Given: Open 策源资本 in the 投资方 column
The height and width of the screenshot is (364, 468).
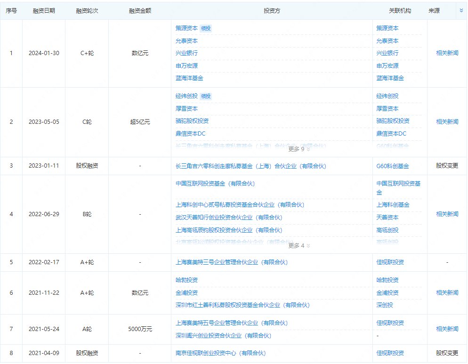Looking at the screenshot, I should (x=186, y=28).
